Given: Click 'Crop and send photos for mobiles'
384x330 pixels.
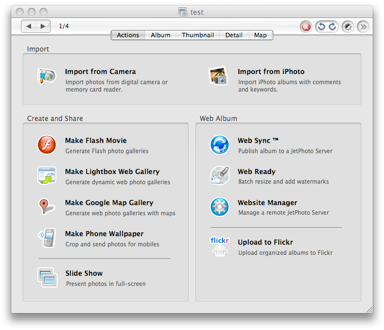Looking at the screenshot, I should pos(112,245).
